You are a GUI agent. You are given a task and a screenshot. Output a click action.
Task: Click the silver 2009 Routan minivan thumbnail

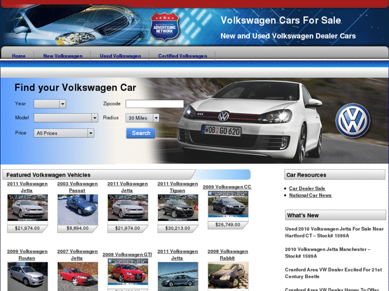[x=27, y=277]
